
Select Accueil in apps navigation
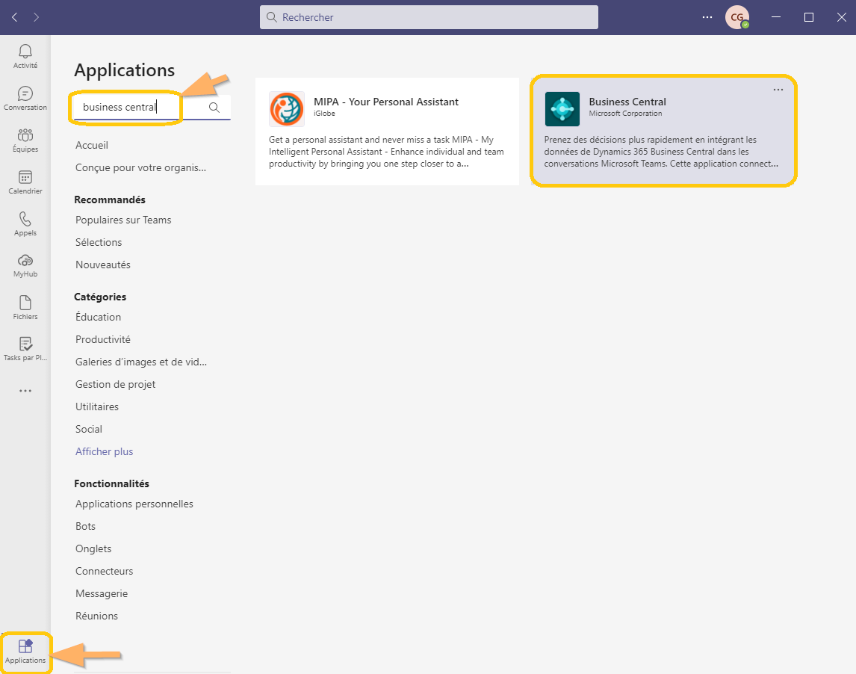coord(92,145)
